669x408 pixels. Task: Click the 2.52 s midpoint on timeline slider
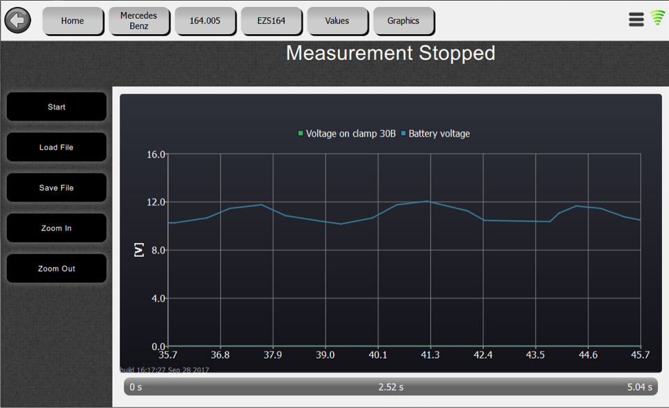tap(391, 387)
